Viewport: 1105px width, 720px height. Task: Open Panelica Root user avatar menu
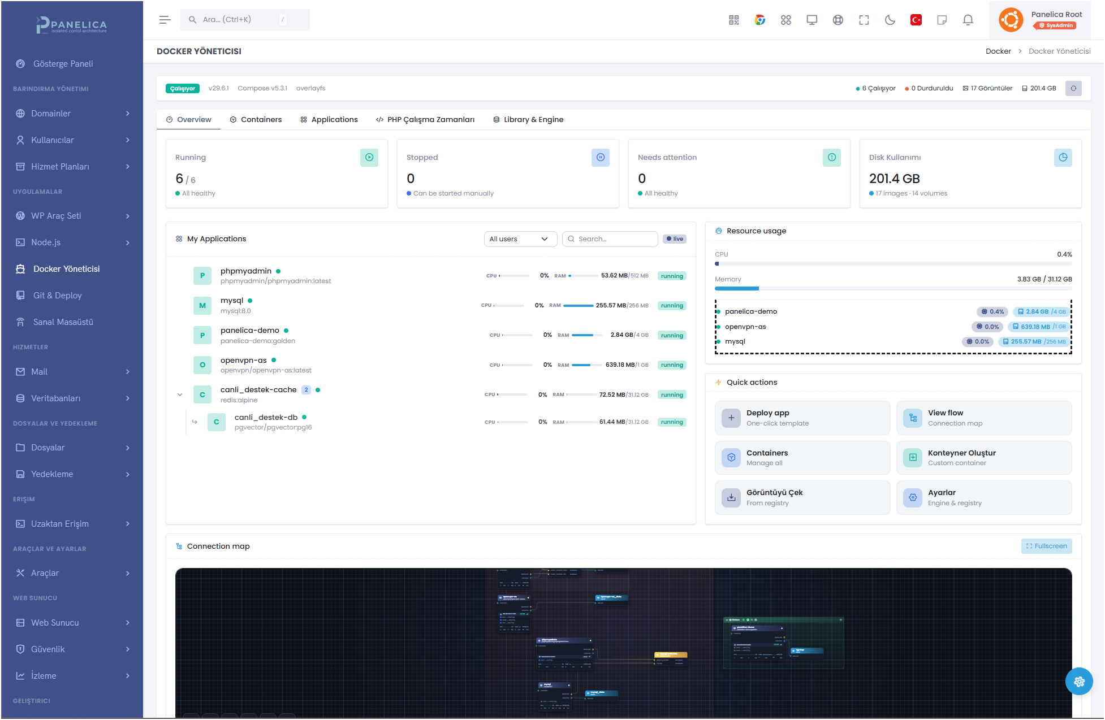point(1011,20)
